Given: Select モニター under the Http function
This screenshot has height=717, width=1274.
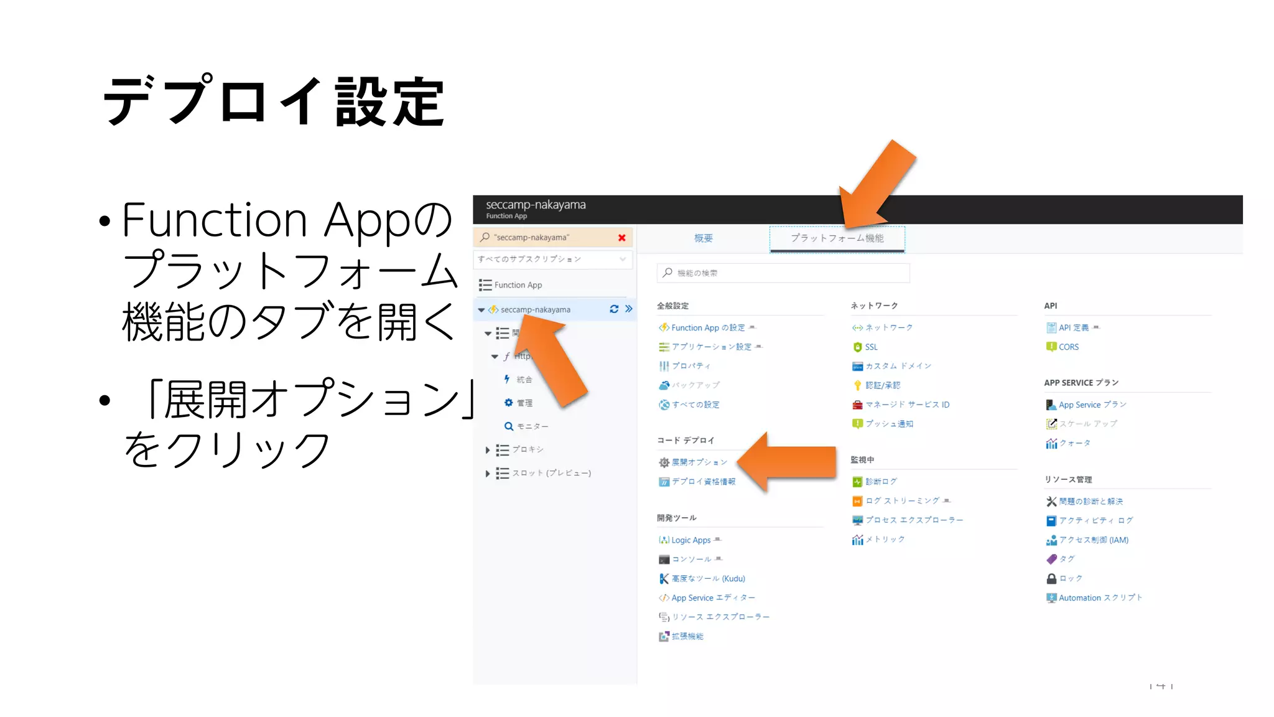Looking at the screenshot, I should tap(532, 426).
